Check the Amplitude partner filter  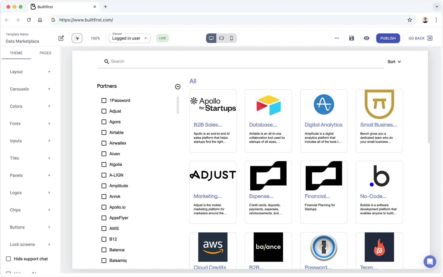point(104,186)
